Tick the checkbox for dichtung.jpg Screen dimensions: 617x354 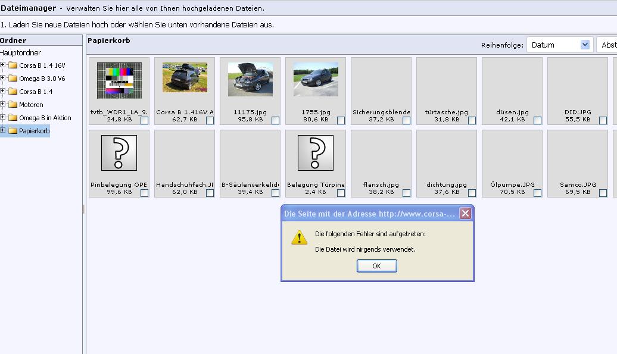tap(472, 193)
